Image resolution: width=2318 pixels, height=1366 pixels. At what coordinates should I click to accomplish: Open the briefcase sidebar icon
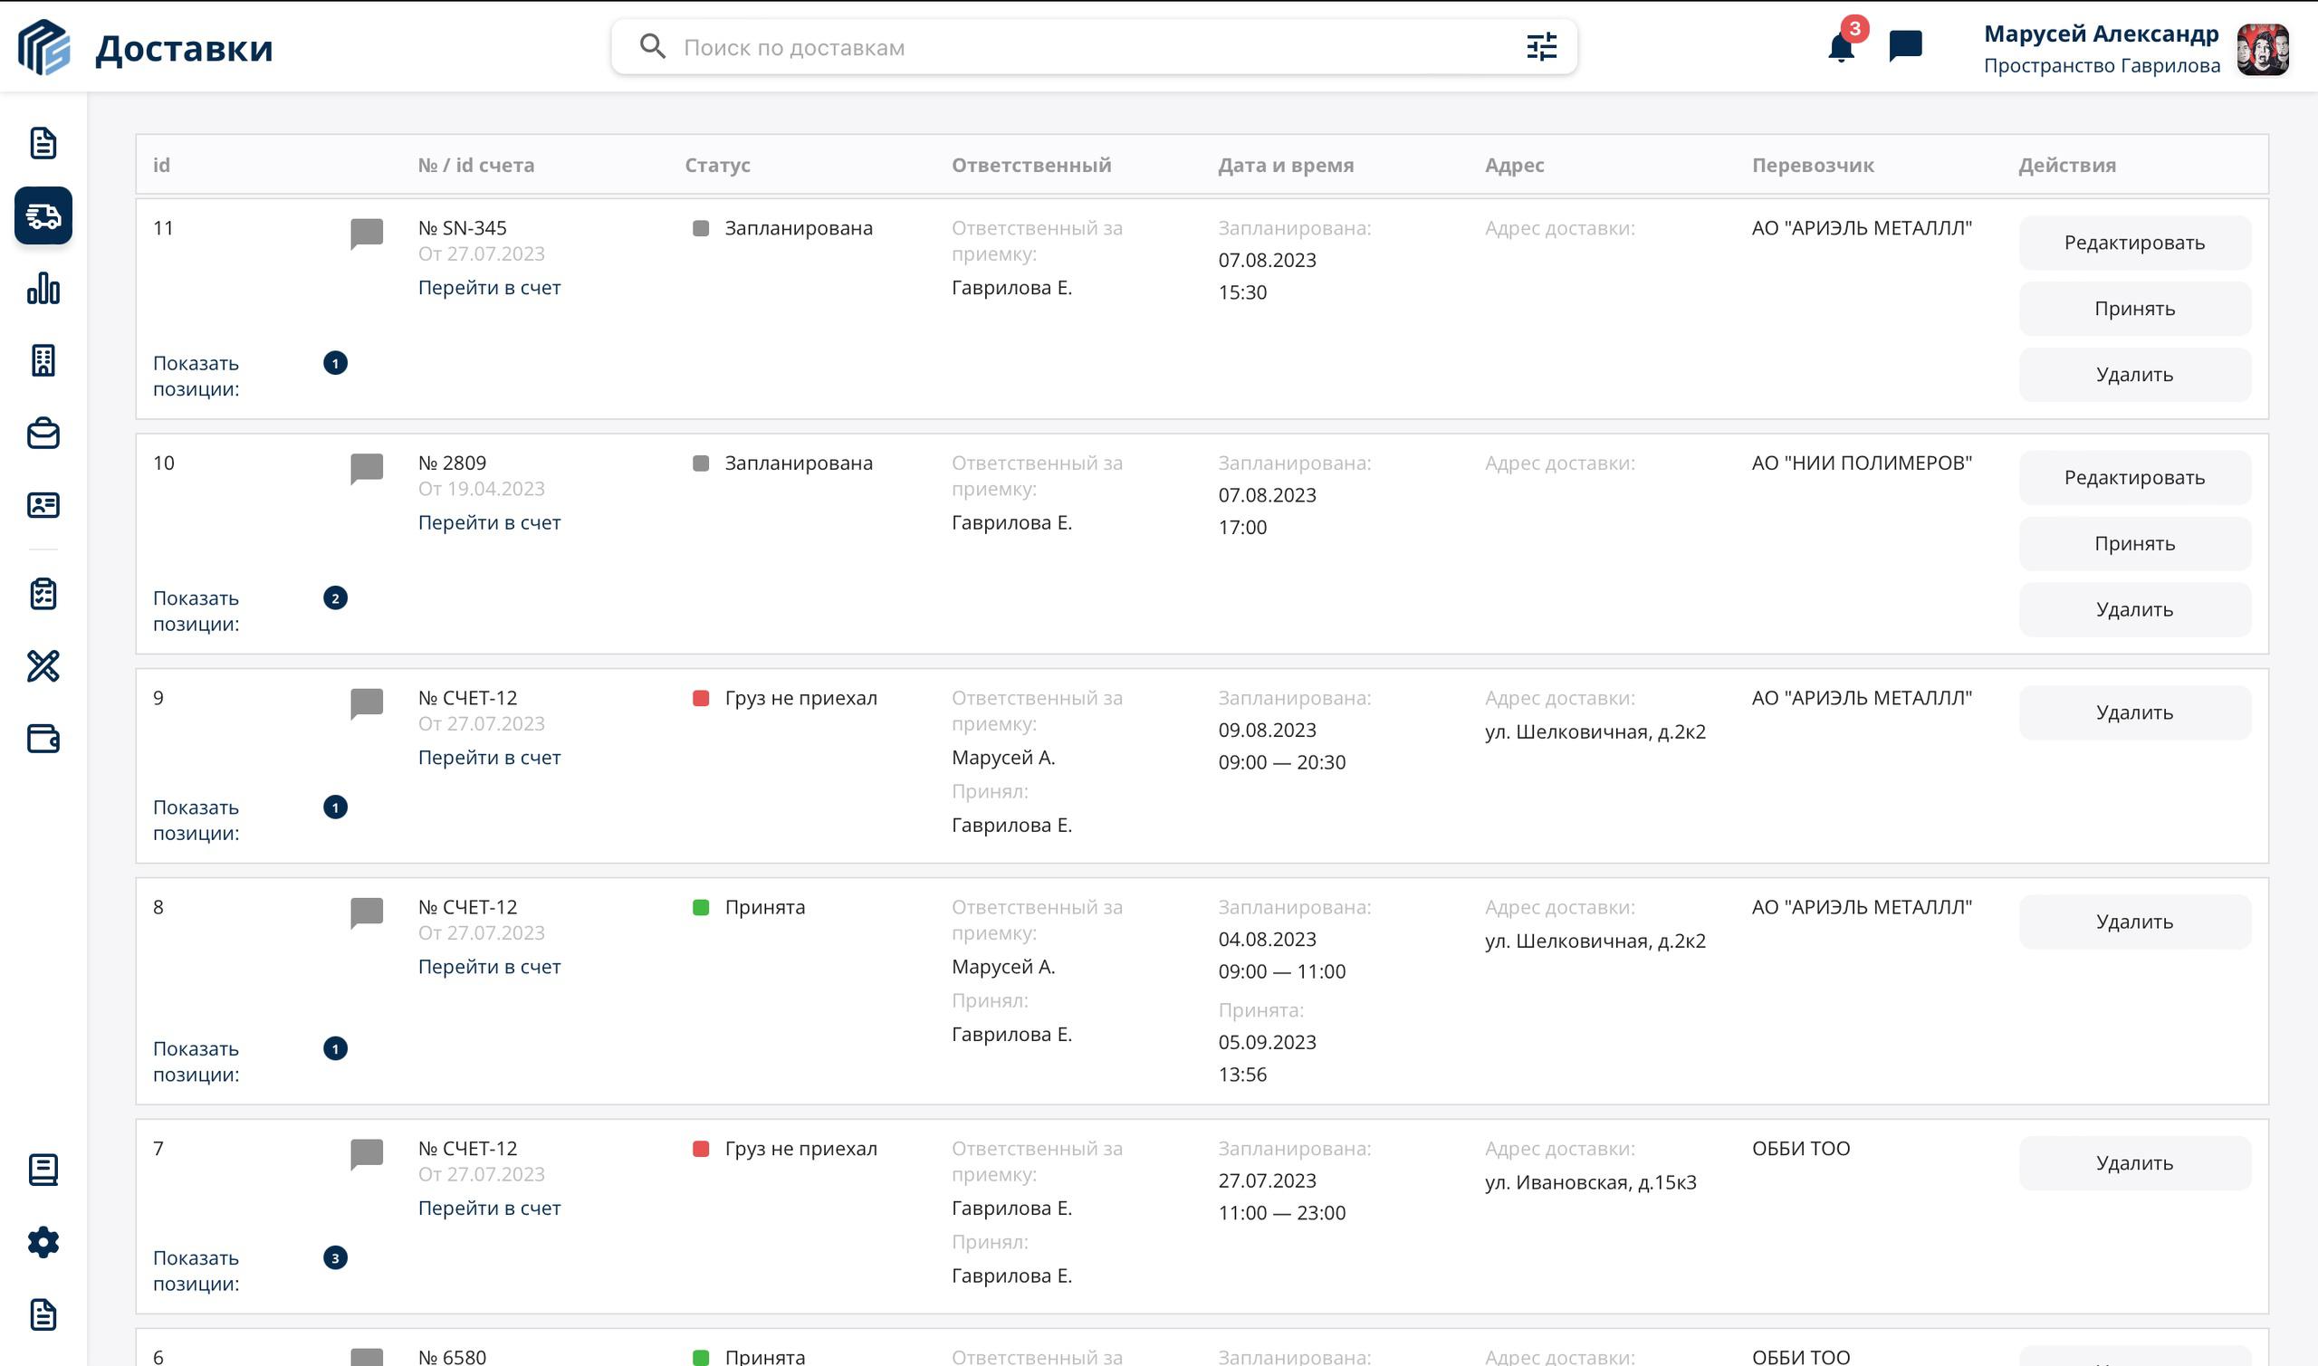coord(43,433)
